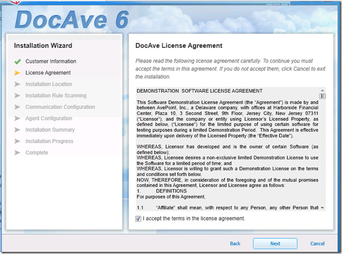Click gray arrow beside Communication Configuration
Image resolution: width=342 pixels, height=254 pixels.
(x=17, y=107)
